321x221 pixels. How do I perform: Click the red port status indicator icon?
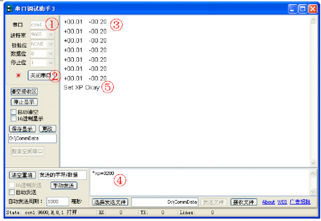pos(18,75)
